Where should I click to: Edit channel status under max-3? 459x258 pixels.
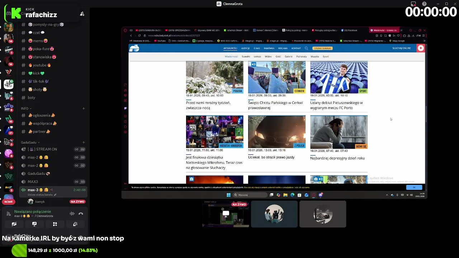coord(42,195)
